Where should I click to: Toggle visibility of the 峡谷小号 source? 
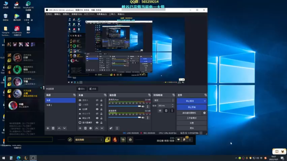[97, 118]
